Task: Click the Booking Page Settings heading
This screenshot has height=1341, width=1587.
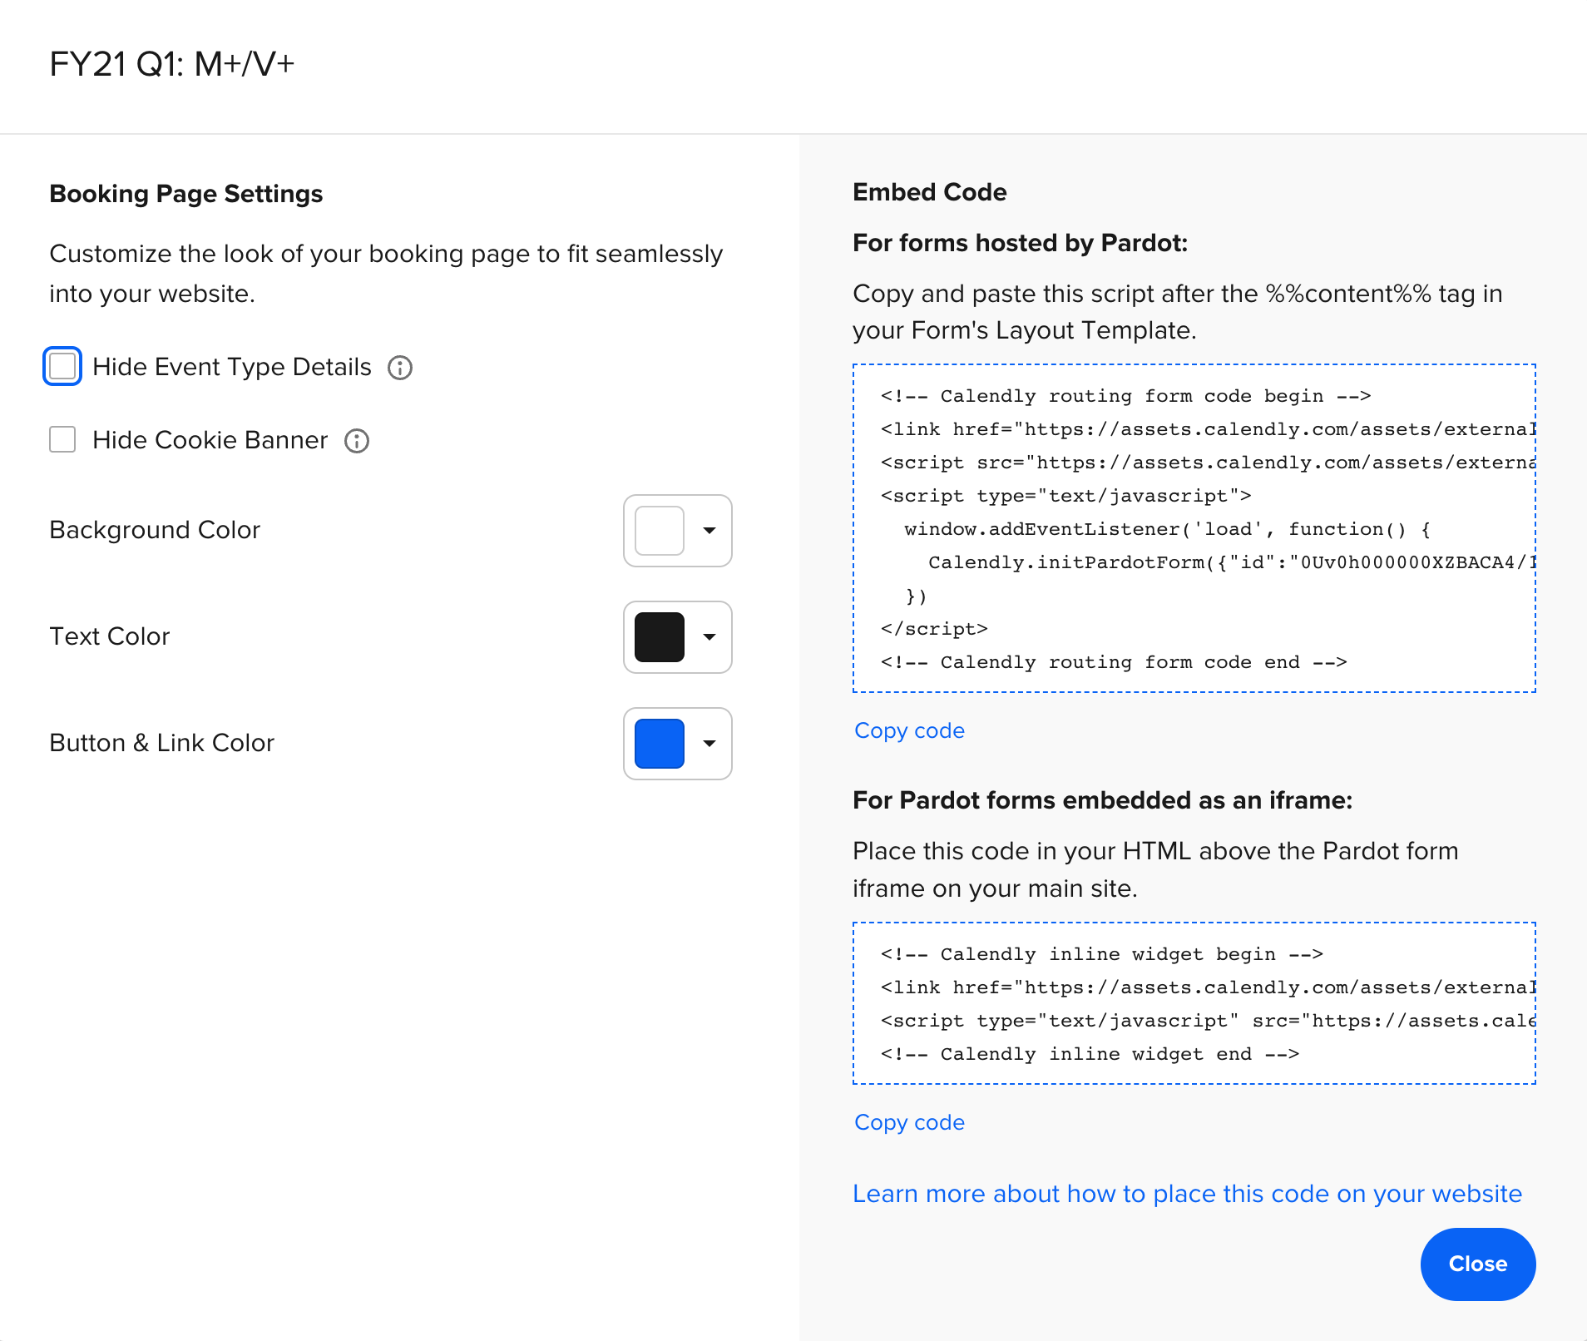Action: coord(186,194)
